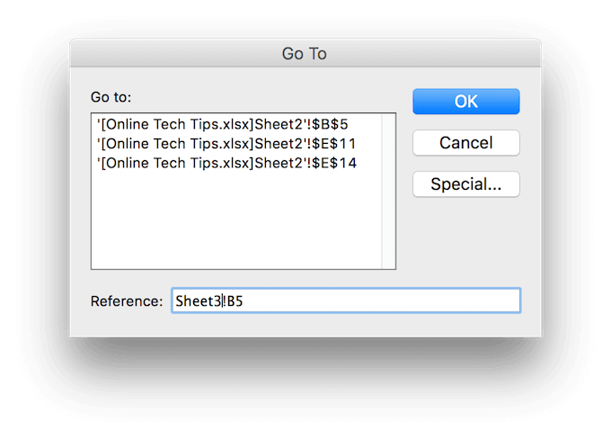Cancel the Go To dialog
This screenshot has width=611, height=438.
[465, 143]
